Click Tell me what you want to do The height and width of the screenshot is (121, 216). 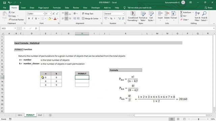click(139, 8)
